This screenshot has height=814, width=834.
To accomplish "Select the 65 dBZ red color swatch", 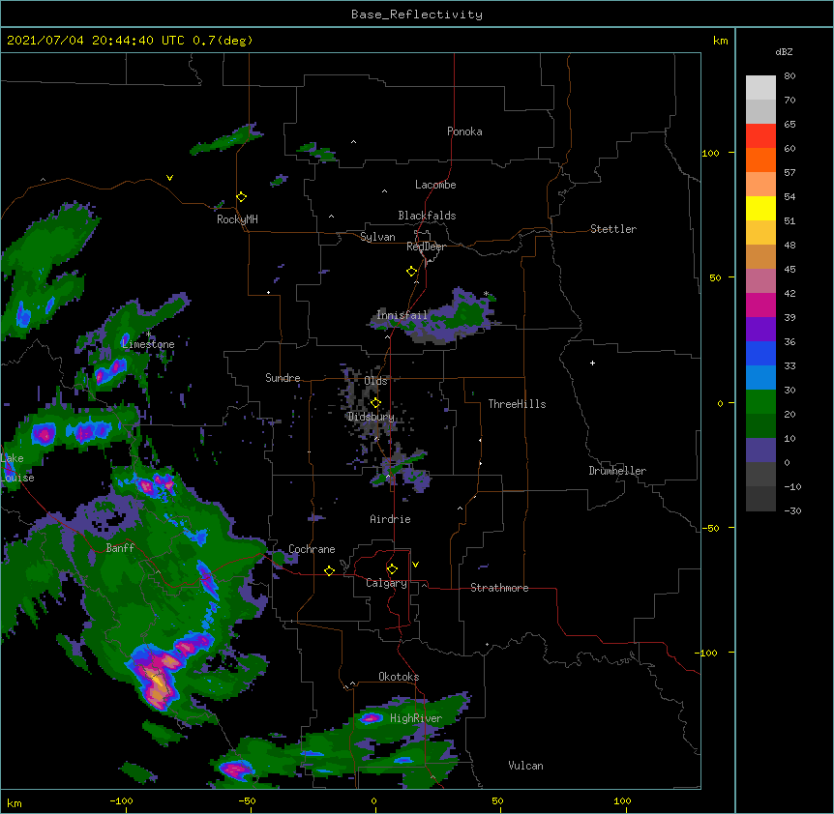I will pyautogui.click(x=760, y=135).
